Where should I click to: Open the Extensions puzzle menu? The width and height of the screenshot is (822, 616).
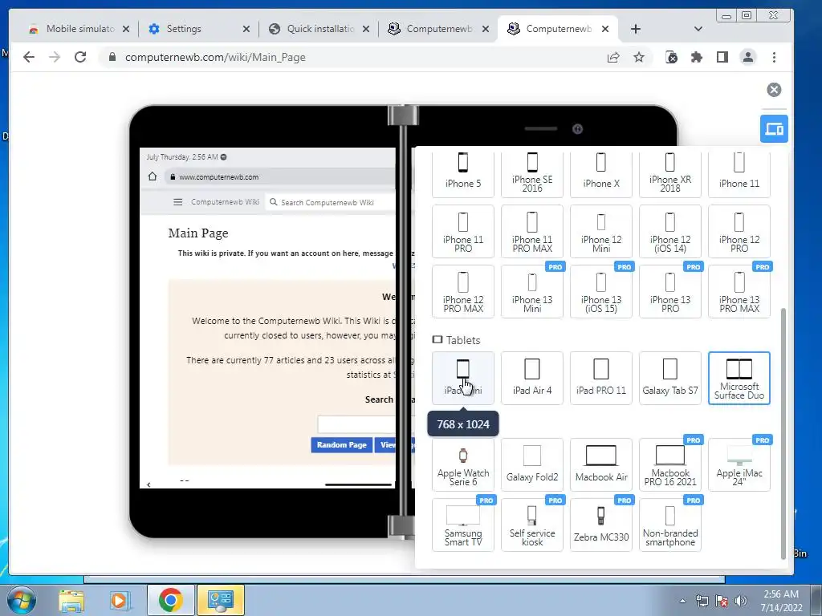696,58
